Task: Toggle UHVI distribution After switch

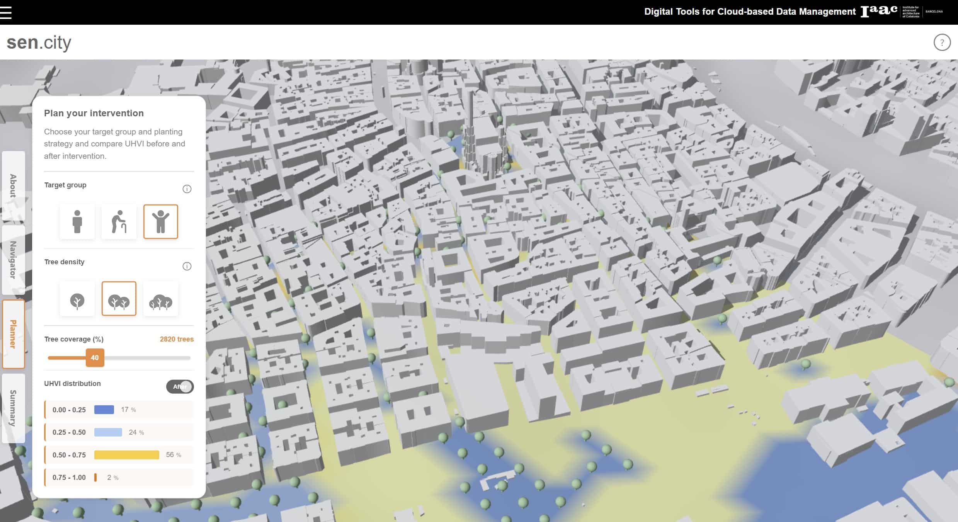Action: tap(180, 386)
